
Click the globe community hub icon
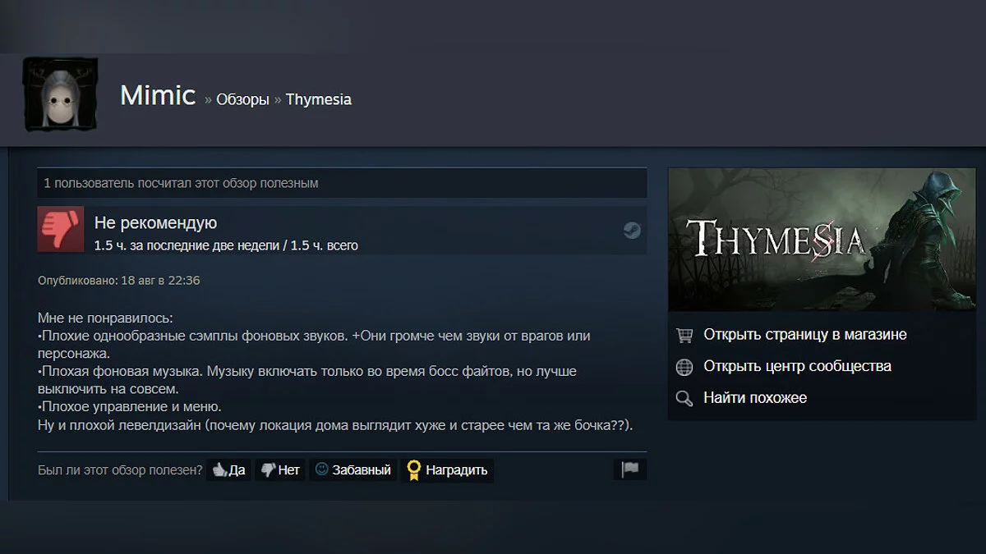click(x=684, y=367)
